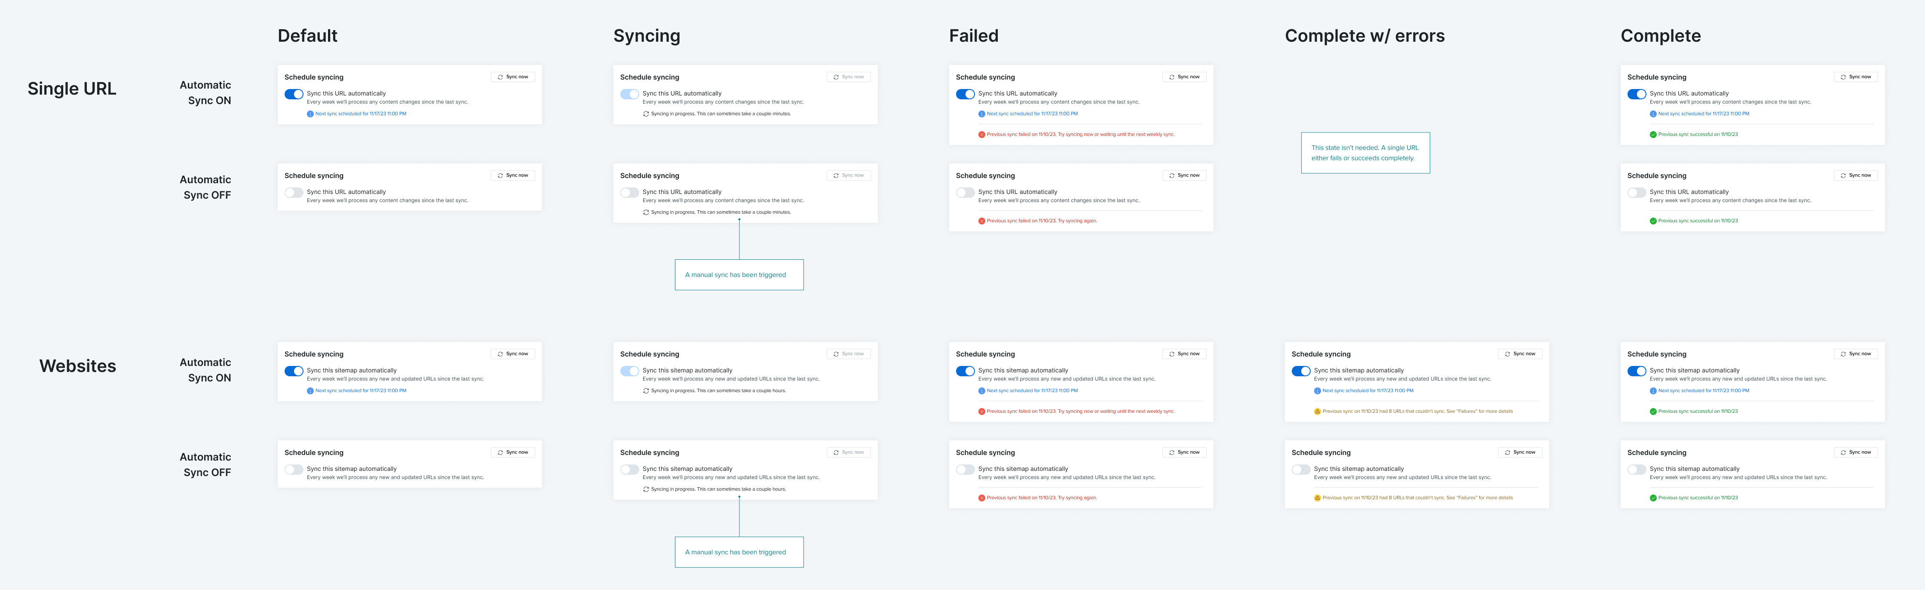Disable sitemap toggle in Websites Sync-ON Complete w/ errors card

pyautogui.click(x=1301, y=371)
